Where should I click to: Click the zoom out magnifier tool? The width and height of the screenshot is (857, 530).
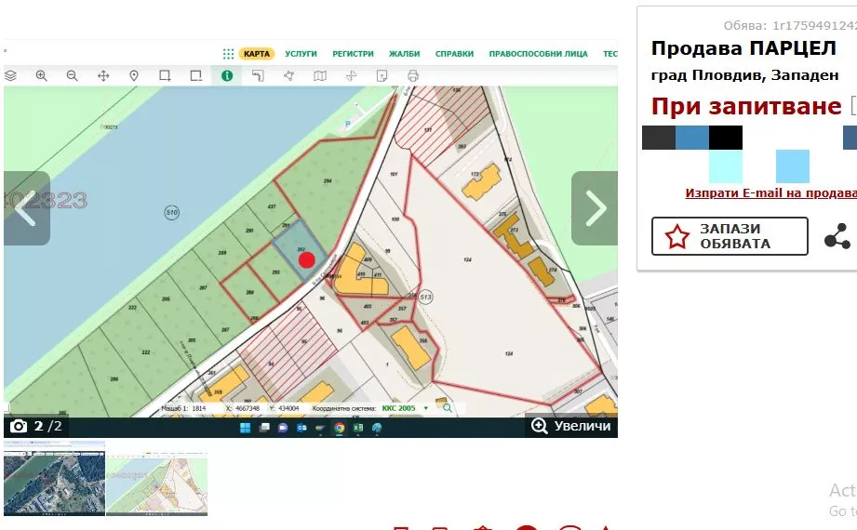click(73, 76)
